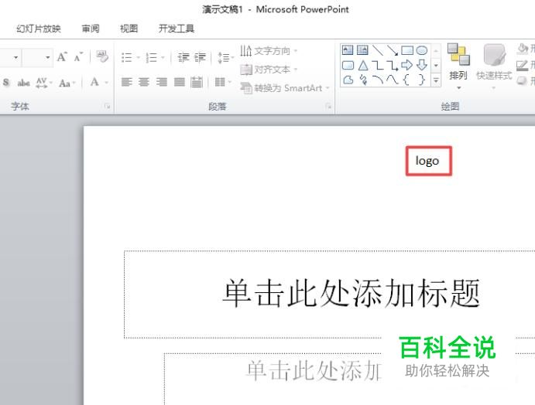The height and width of the screenshot is (405, 535).
Task: Click the font color A button
Action: click(x=95, y=82)
